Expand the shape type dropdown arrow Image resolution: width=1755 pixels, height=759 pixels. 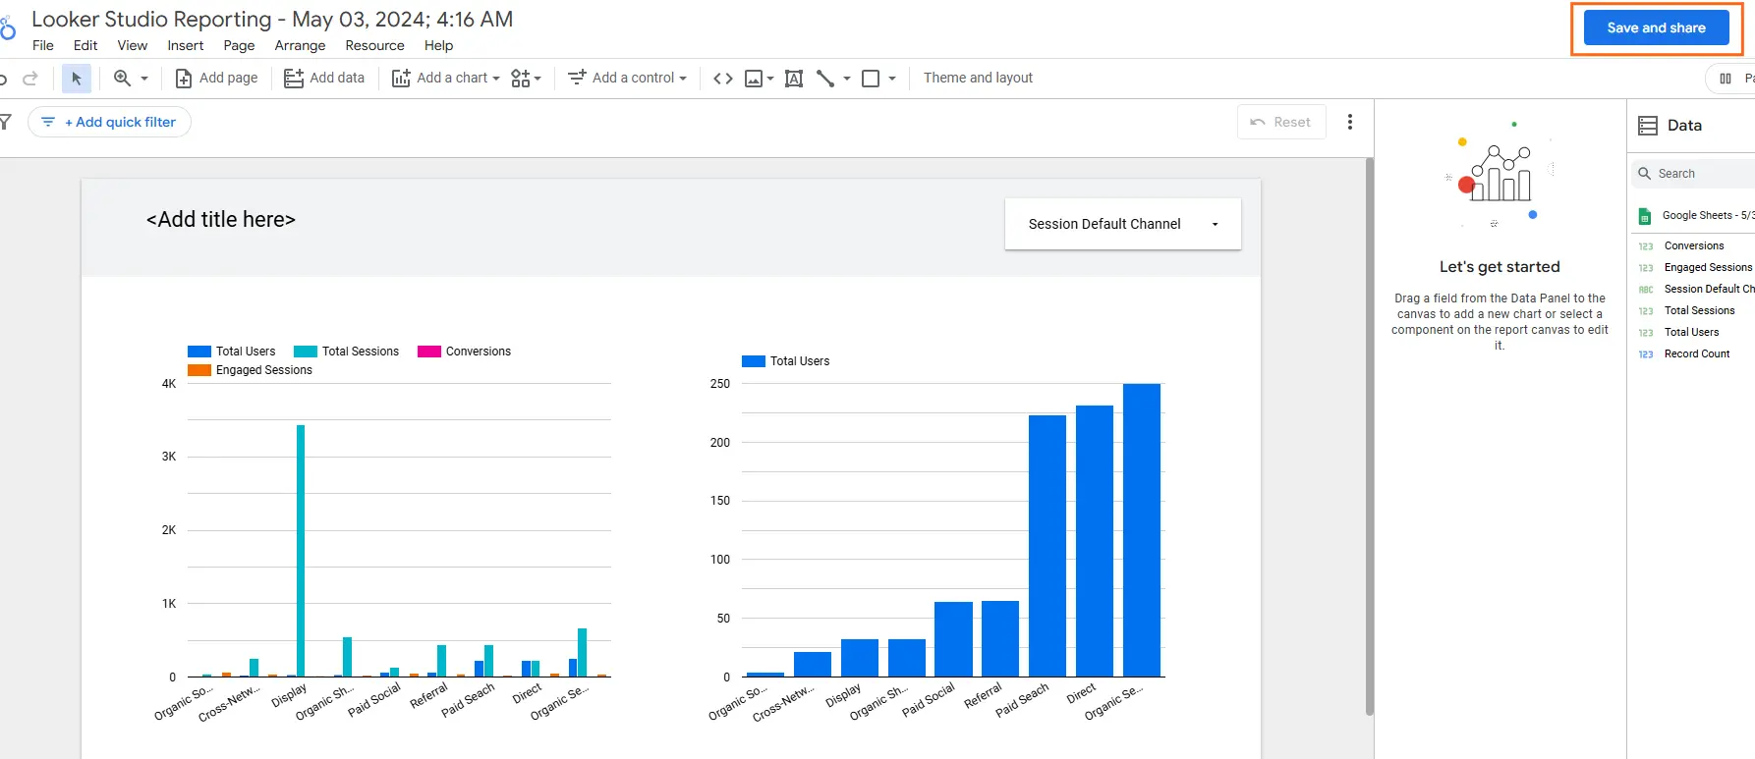pyautogui.click(x=892, y=79)
